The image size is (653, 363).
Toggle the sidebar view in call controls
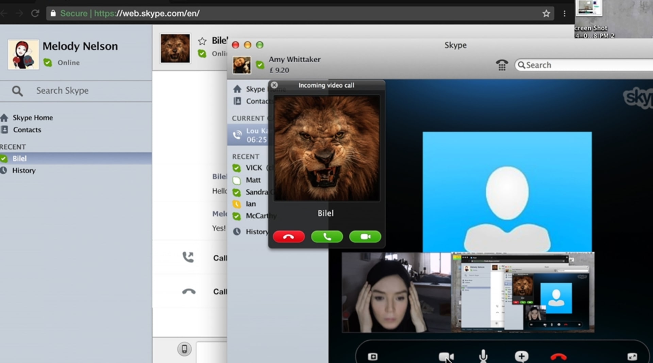(x=373, y=357)
